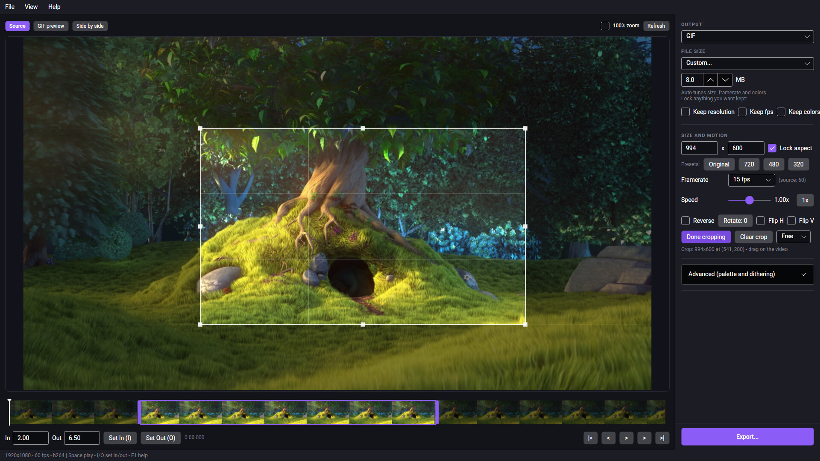Click selected range in timeline filmstrip
The width and height of the screenshot is (820, 461).
pos(288,412)
